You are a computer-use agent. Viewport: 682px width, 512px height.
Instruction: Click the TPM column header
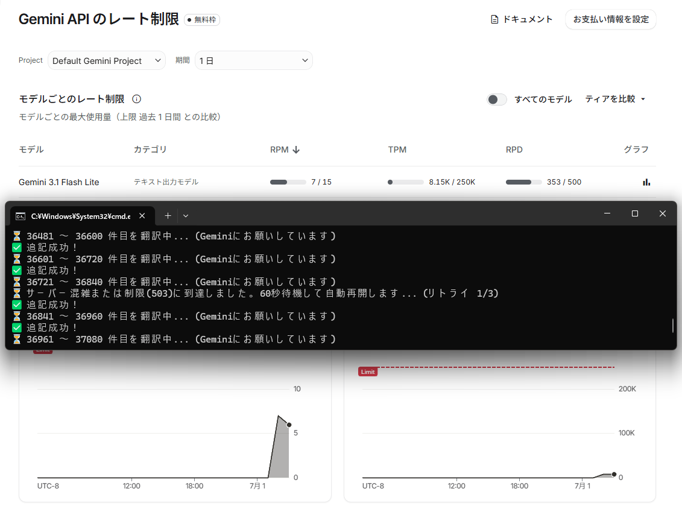click(397, 150)
